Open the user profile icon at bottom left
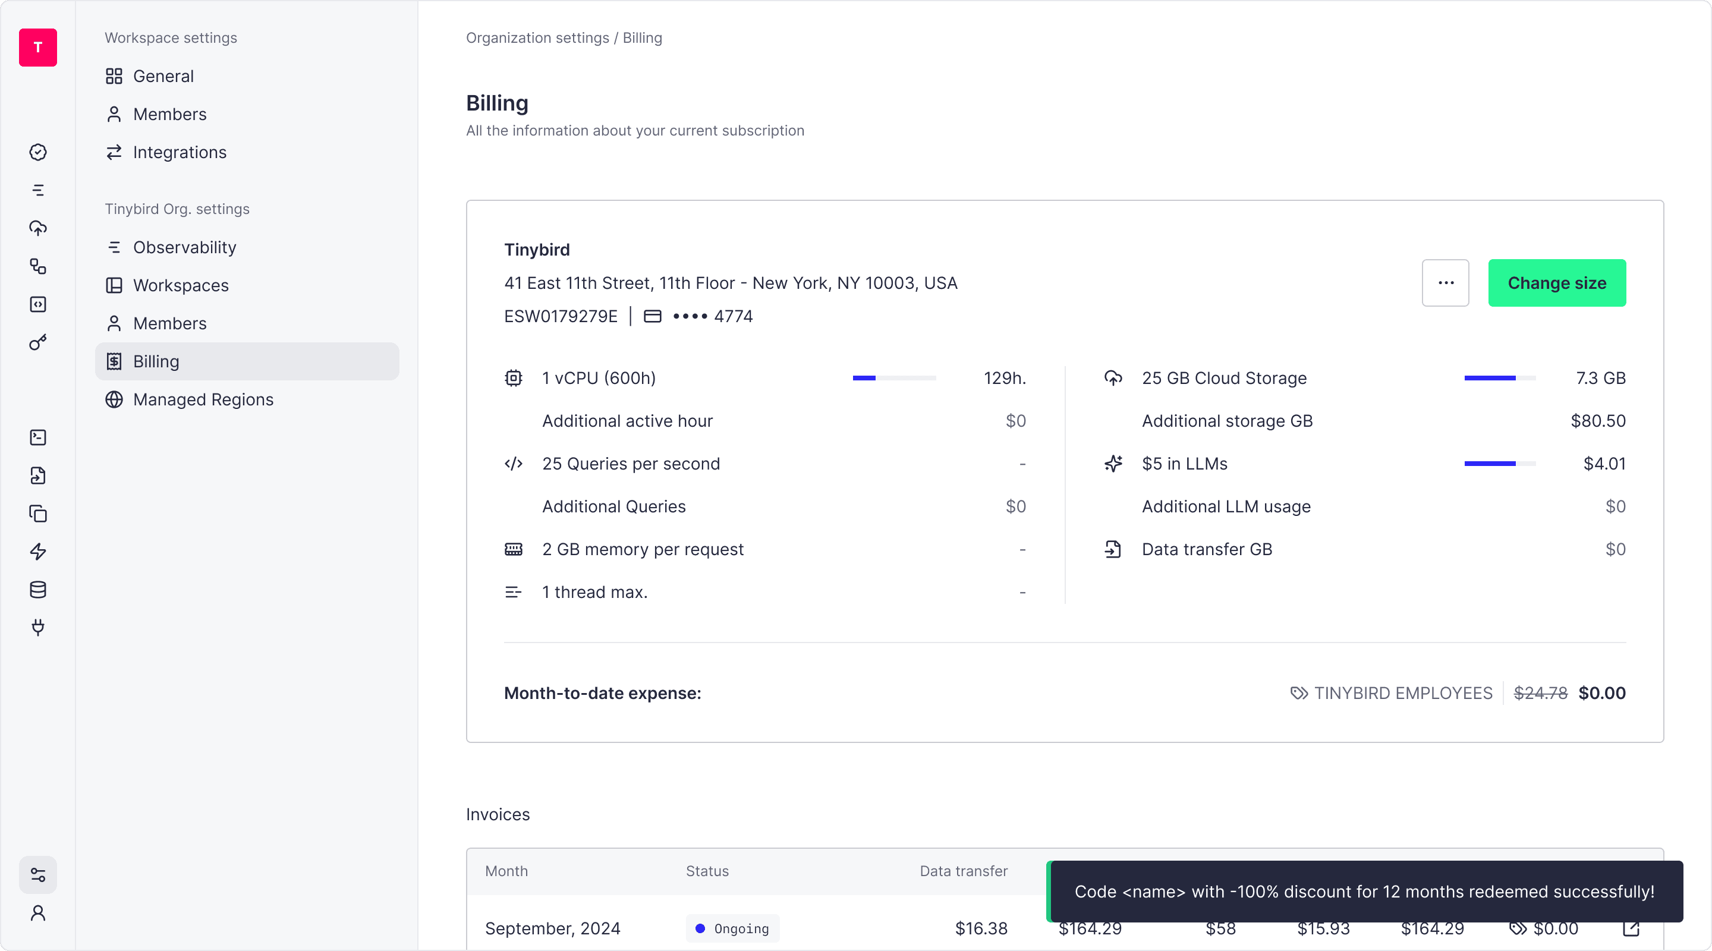 [x=38, y=913]
